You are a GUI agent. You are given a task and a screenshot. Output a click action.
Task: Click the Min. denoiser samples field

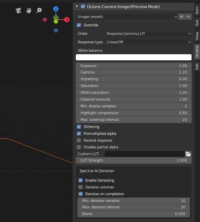(x=134, y=201)
